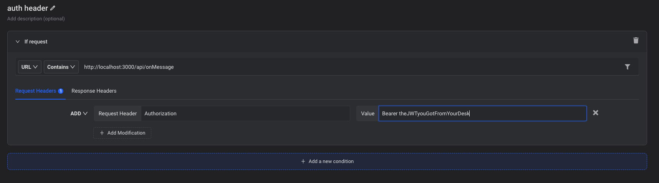
Task: Click the filter funnel icon
Action: pyautogui.click(x=627, y=67)
